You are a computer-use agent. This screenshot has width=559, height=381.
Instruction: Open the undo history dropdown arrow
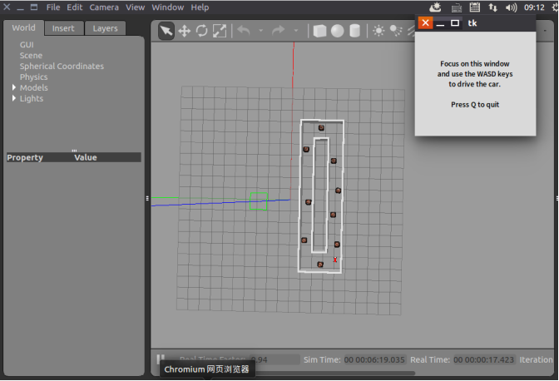pos(261,31)
